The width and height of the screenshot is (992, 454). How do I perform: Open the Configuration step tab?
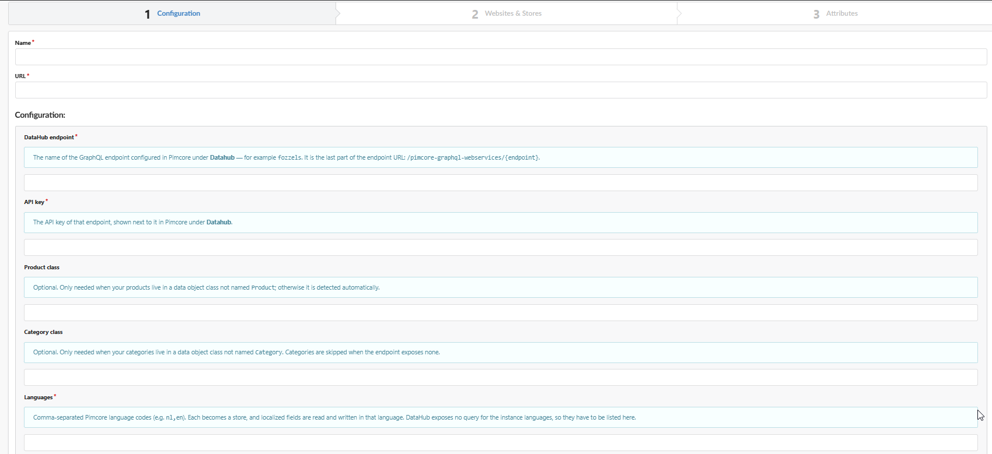pos(172,13)
